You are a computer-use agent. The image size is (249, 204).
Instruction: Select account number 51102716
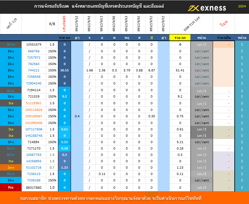pyautogui.click(x=34, y=167)
